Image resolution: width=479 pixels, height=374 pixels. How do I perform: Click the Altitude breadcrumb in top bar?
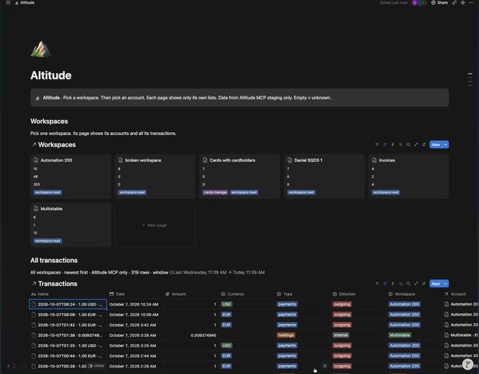click(25, 2)
